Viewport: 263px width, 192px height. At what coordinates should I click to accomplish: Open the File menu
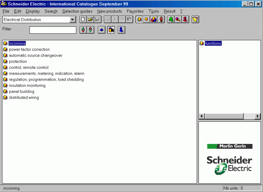(6, 11)
